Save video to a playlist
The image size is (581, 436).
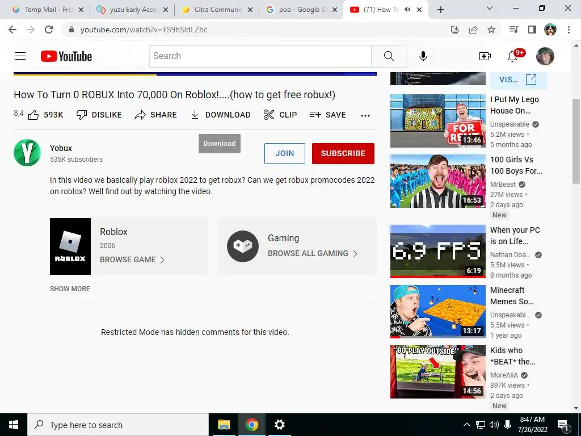(327, 115)
